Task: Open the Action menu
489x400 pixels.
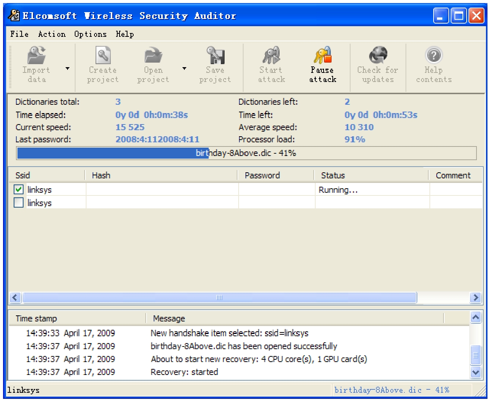Action: click(x=52, y=34)
